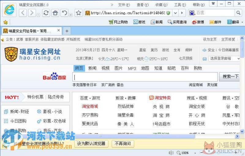Click the zoom magnifier icon at 100%
Viewport: 245px width, 156px height.
click(179, 153)
